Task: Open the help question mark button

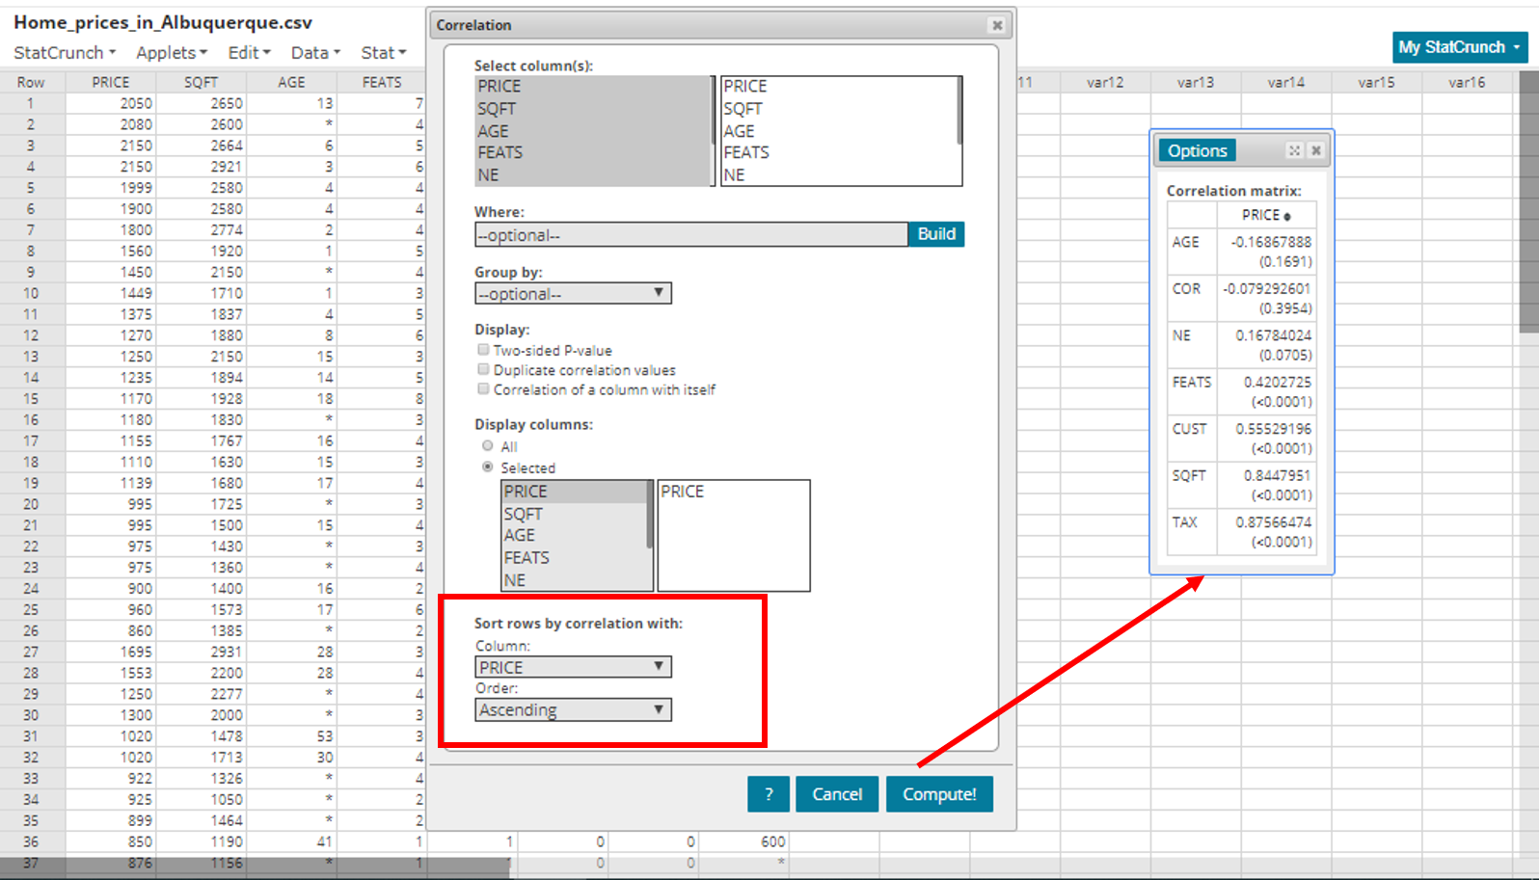Action: tap(769, 794)
